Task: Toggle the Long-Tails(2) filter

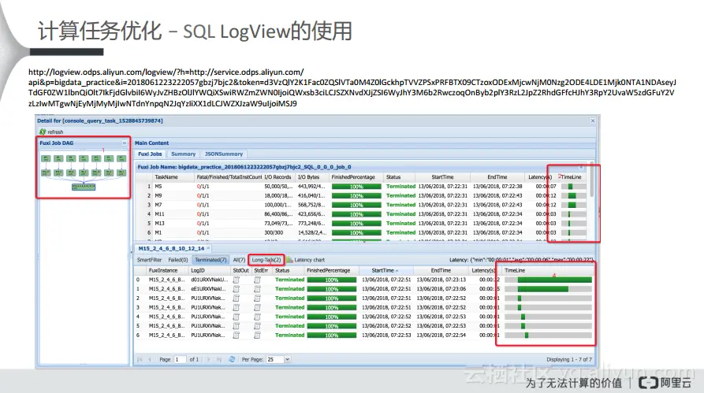Action: click(266, 260)
